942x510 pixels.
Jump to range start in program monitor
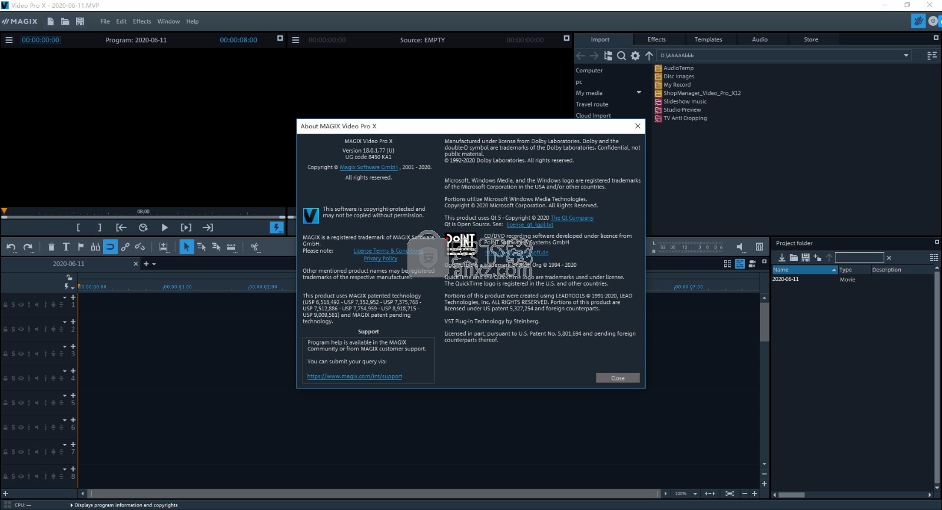coord(121,227)
